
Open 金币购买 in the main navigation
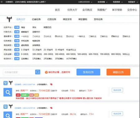point(87,10)
